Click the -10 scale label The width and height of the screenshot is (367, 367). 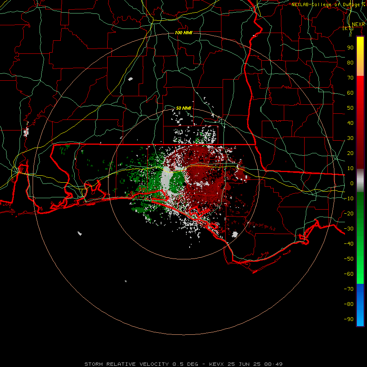(x=349, y=199)
